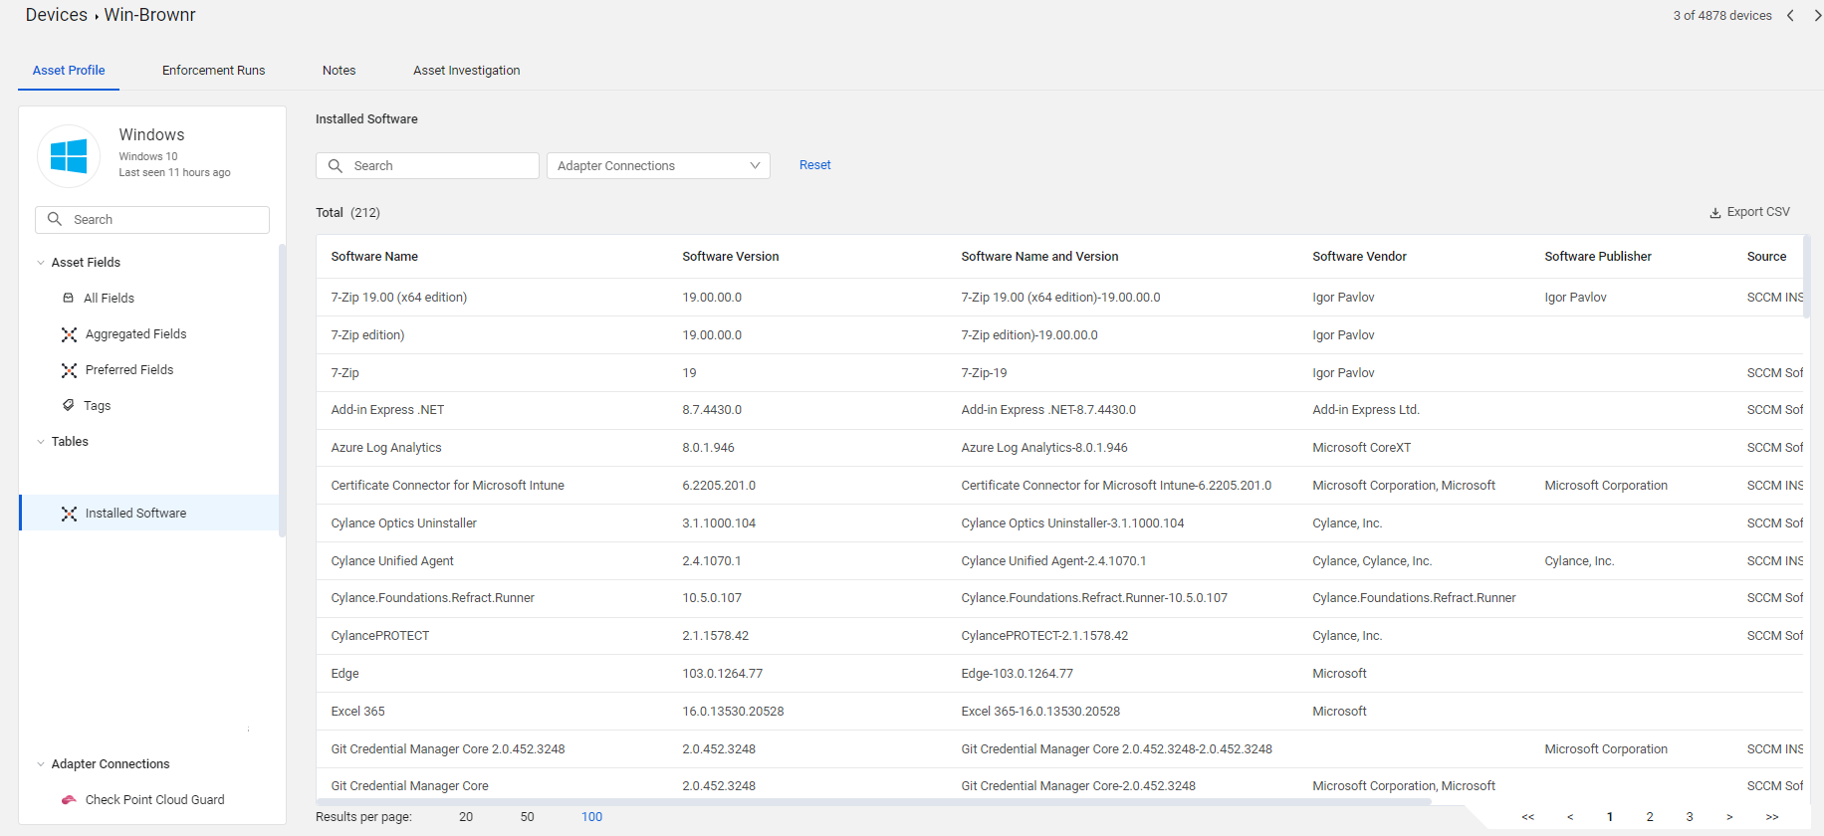This screenshot has width=1824, height=836.
Task: Click the 7-Zip 19.00 (x64 edition) name cell
Action: (x=399, y=298)
